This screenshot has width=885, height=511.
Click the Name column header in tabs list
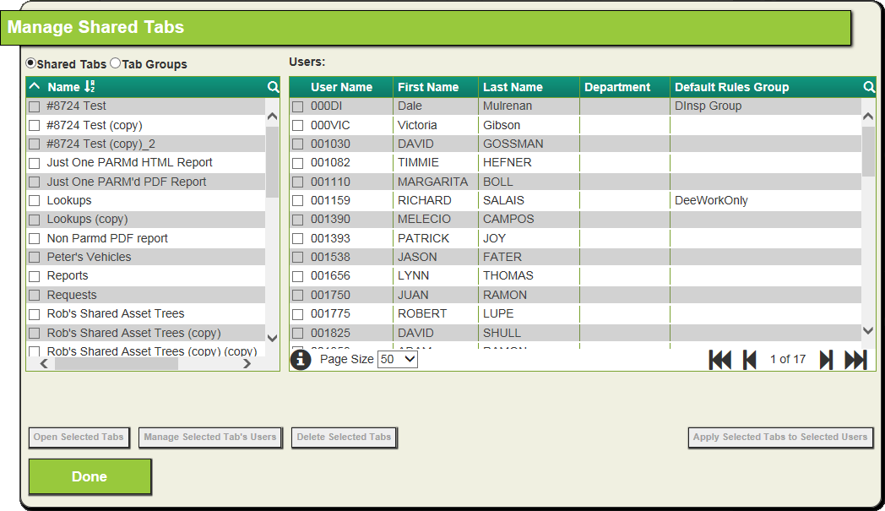click(x=63, y=87)
